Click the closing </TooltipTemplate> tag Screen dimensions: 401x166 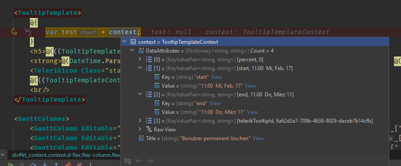click(x=50, y=99)
